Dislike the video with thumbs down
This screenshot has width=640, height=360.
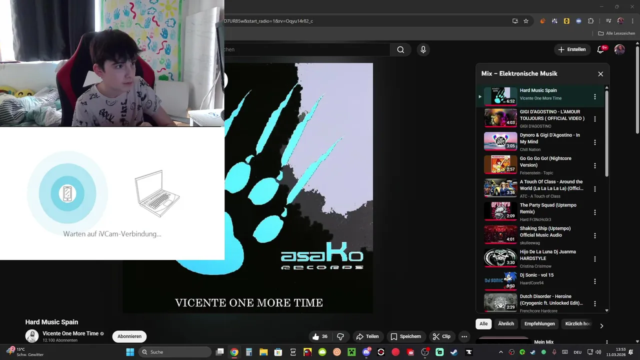(x=340, y=336)
